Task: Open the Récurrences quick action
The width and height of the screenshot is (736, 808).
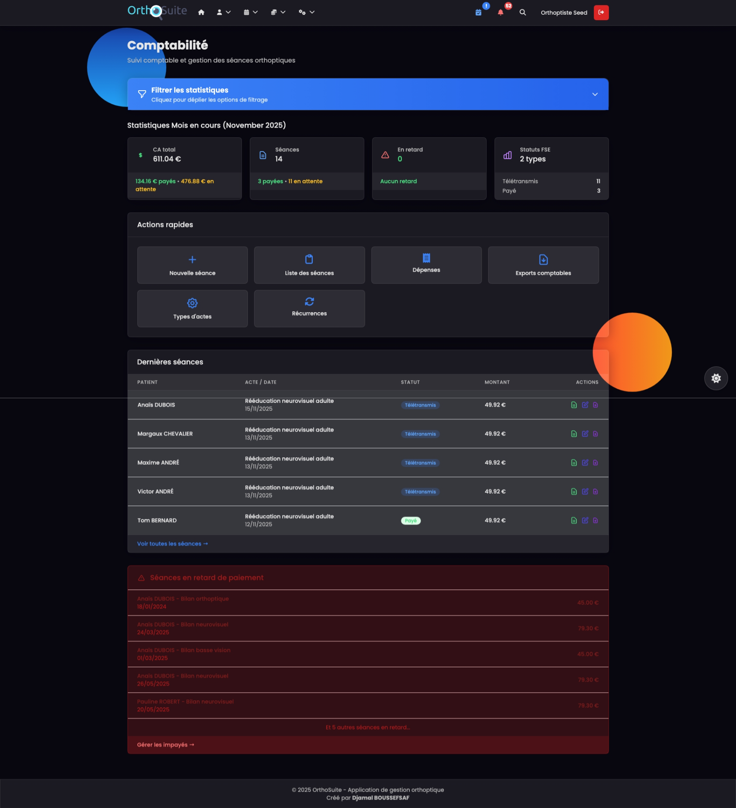Action: (x=309, y=308)
